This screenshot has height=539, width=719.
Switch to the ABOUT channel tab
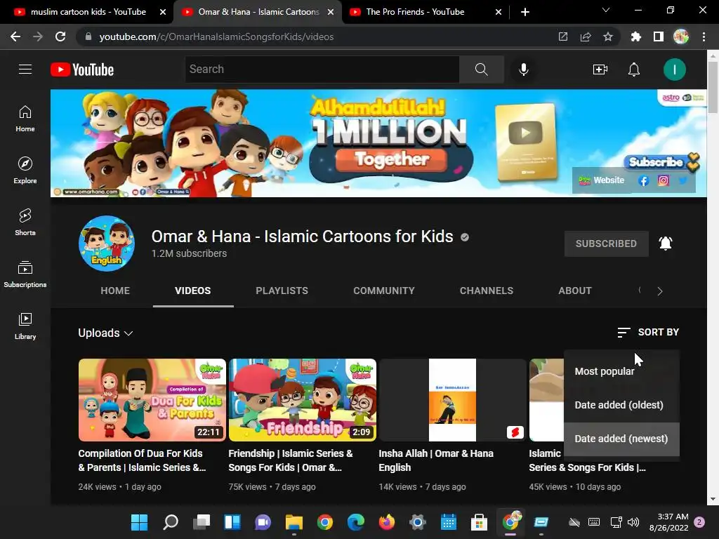coord(575,291)
